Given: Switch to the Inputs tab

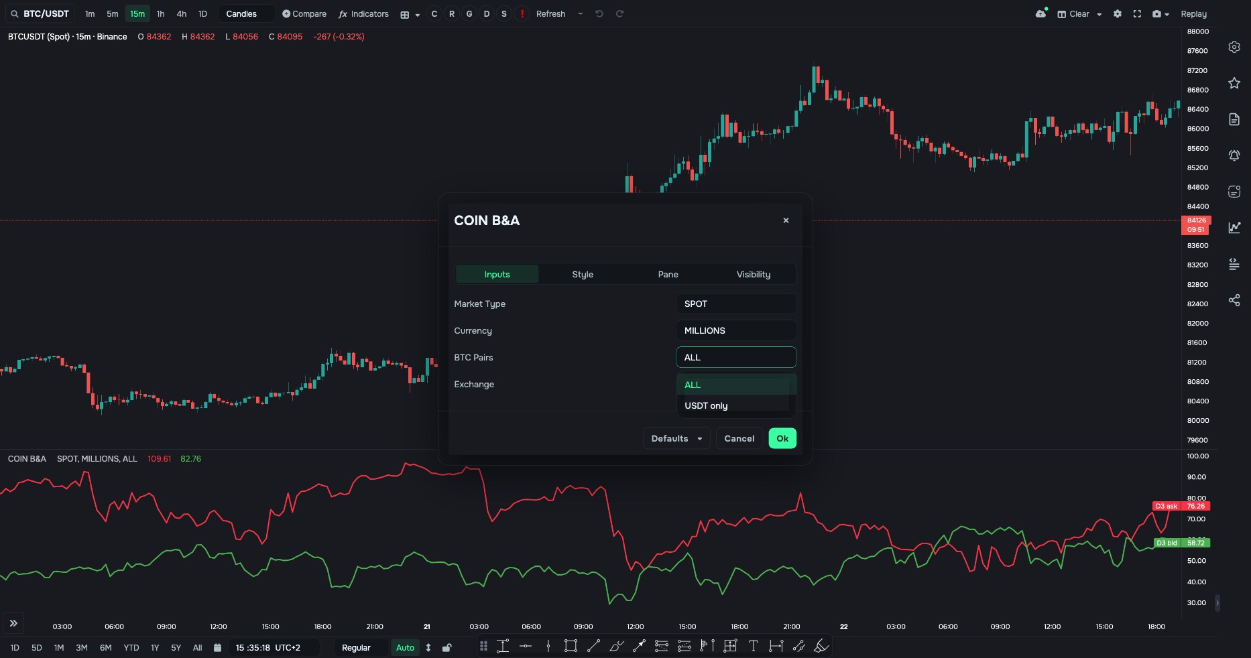Looking at the screenshot, I should click(497, 274).
